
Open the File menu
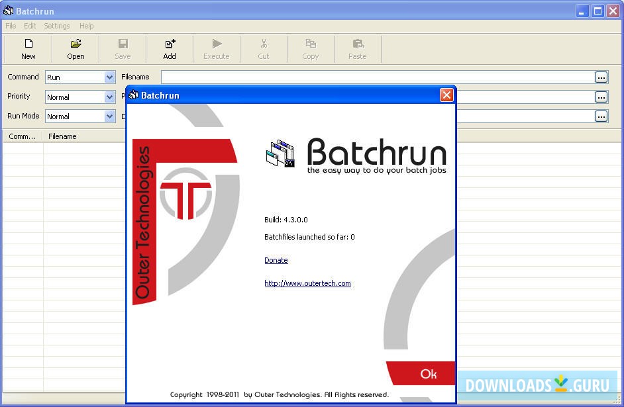coord(11,26)
